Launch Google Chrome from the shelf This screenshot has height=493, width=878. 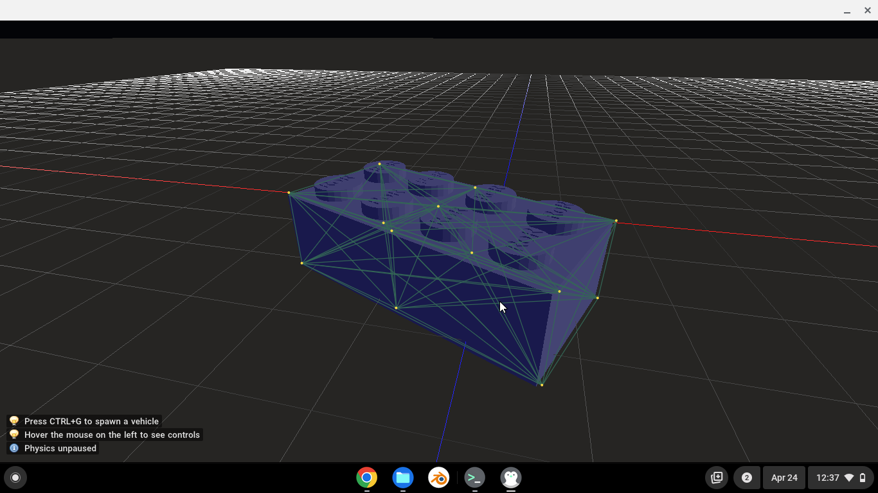(x=367, y=478)
